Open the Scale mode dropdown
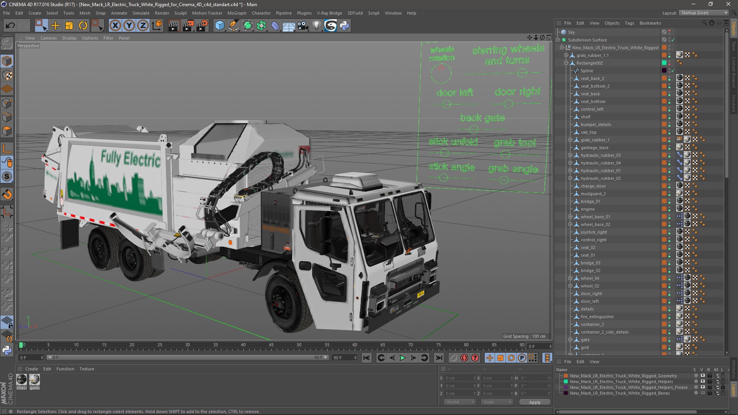Viewport: 738px width, 415px height. tap(497, 402)
